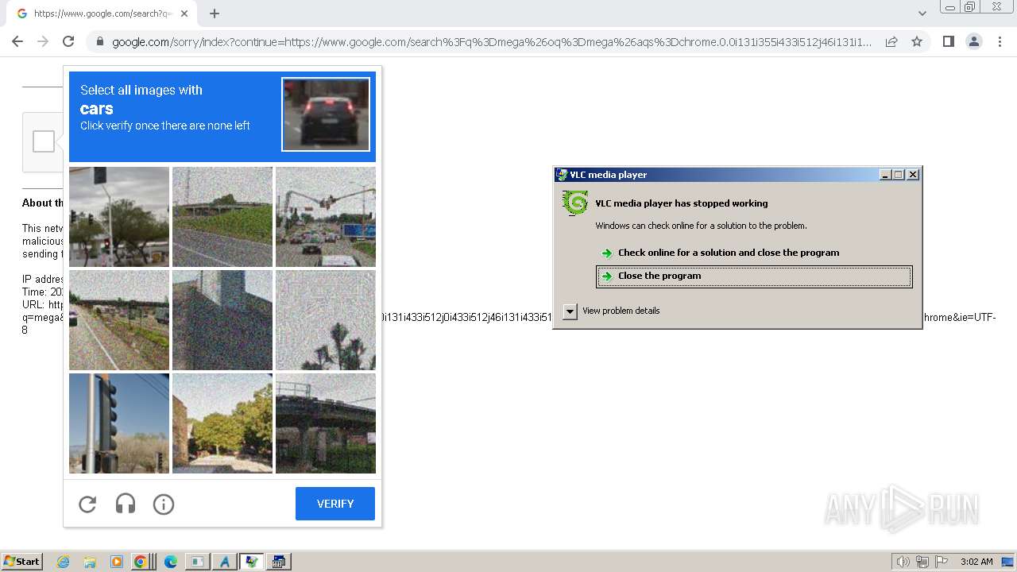This screenshot has height=572, width=1017.
Task: Click the taskbar clock 3:02 AM
Action: (x=976, y=562)
